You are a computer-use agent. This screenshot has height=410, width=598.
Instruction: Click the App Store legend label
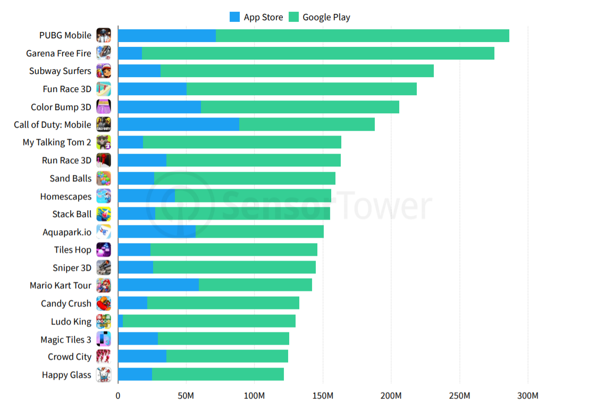[263, 17]
